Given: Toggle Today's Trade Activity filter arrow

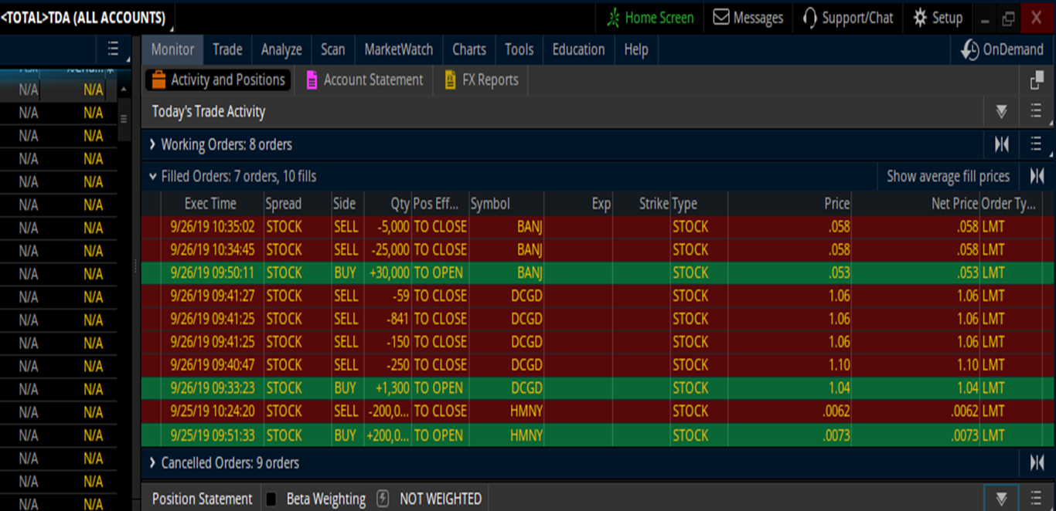Looking at the screenshot, I should [x=1001, y=112].
